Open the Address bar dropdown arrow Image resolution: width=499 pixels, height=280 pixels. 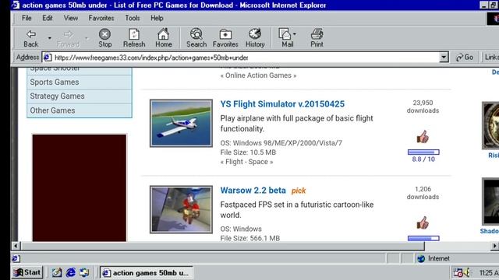click(444, 58)
